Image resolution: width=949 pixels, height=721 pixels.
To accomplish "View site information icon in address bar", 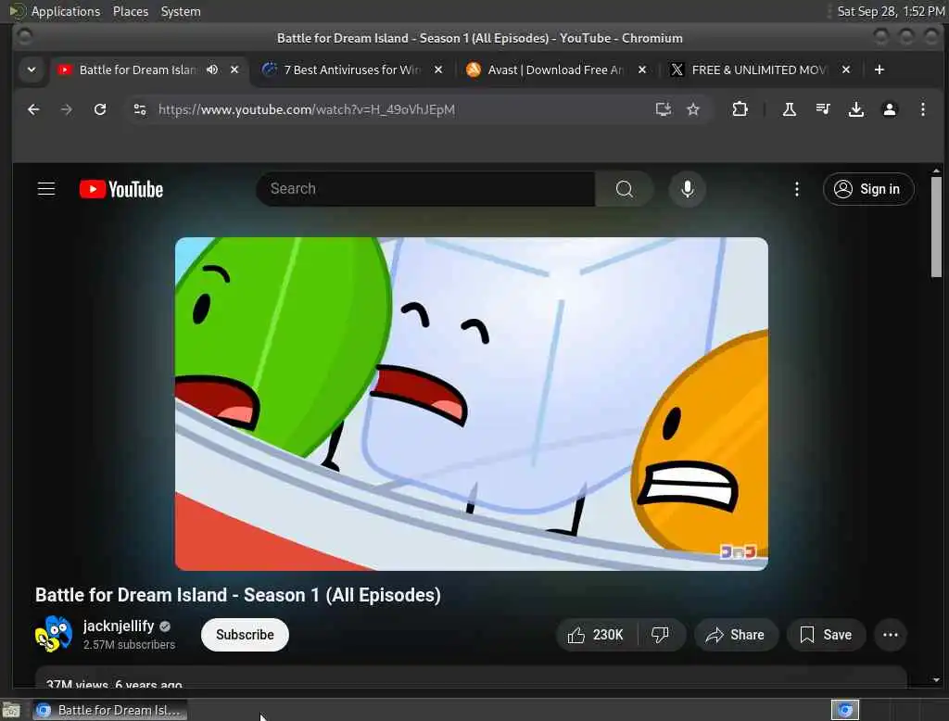I will click(x=140, y=109).
